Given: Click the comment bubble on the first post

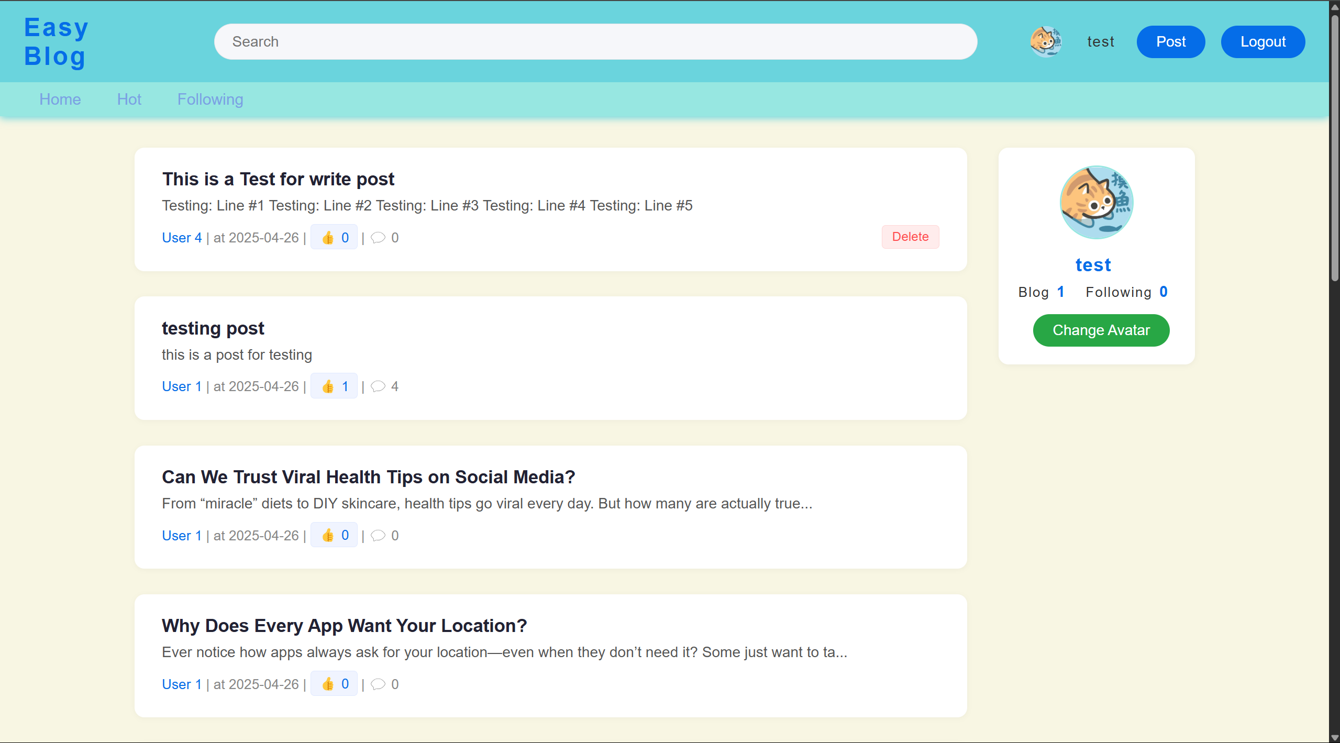Looking at the screenshot, I should [x=378, y=238].
